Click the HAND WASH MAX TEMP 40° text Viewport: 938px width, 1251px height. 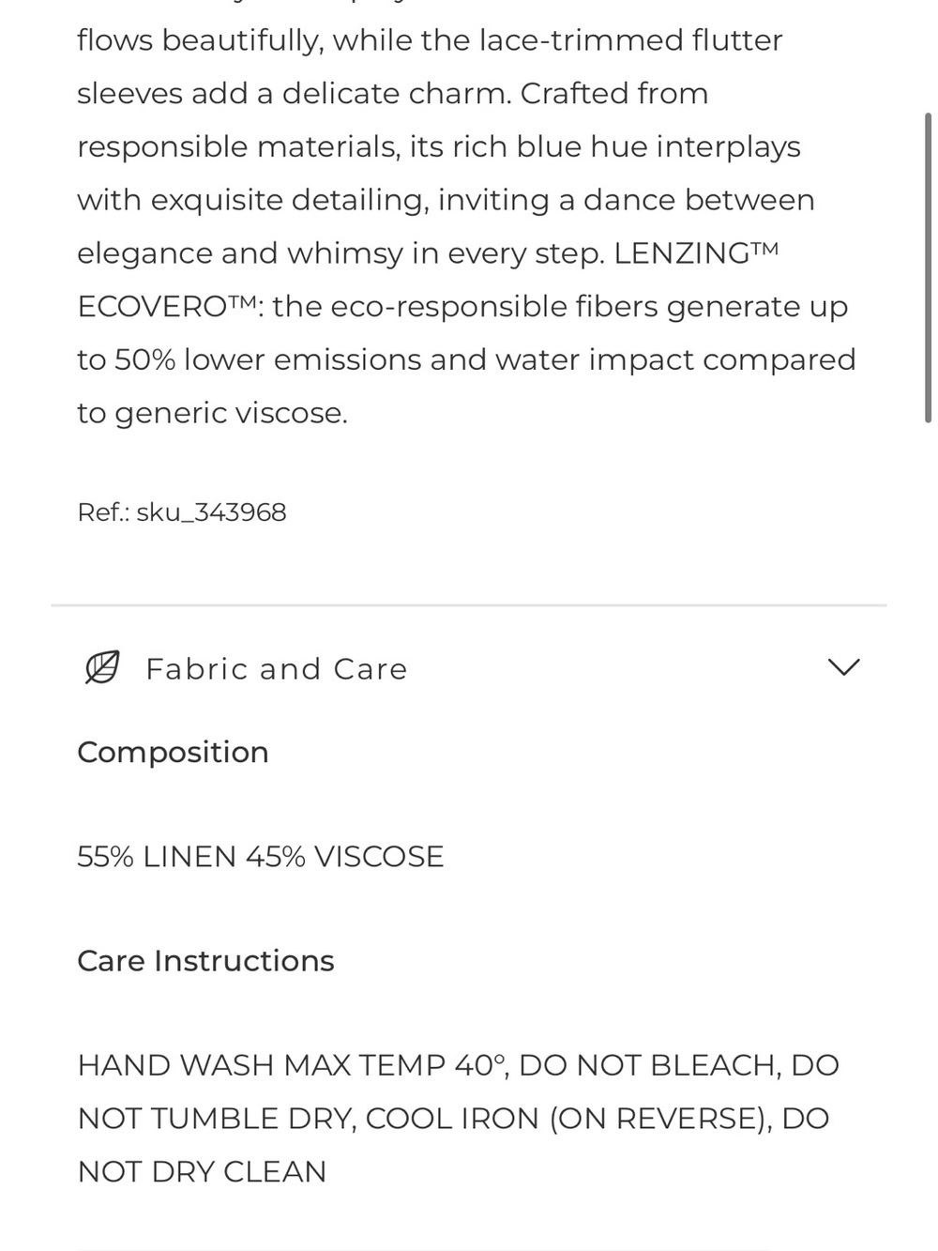click(x=292, y=1065)
